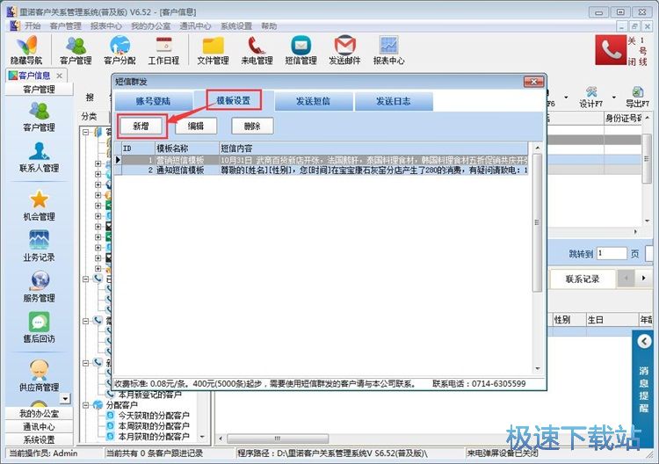Switch to the 联系记录 tab
Screen dimensions: 659x464
click(x=582, y=279)
